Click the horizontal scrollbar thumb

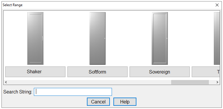pyautogui.click(x=190, y=82)
